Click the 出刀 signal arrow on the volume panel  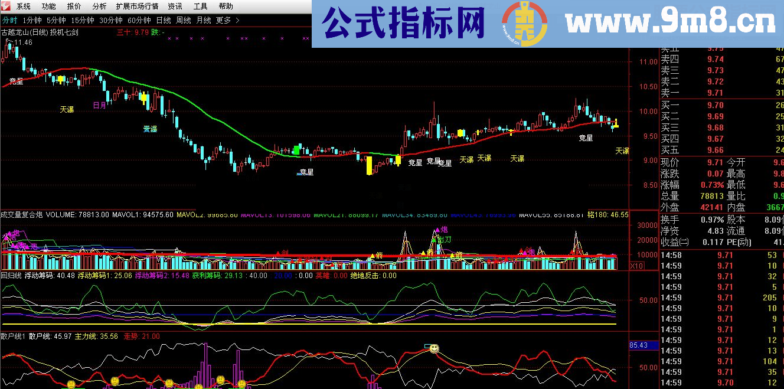pyautogui.click(x=435, y=239)
